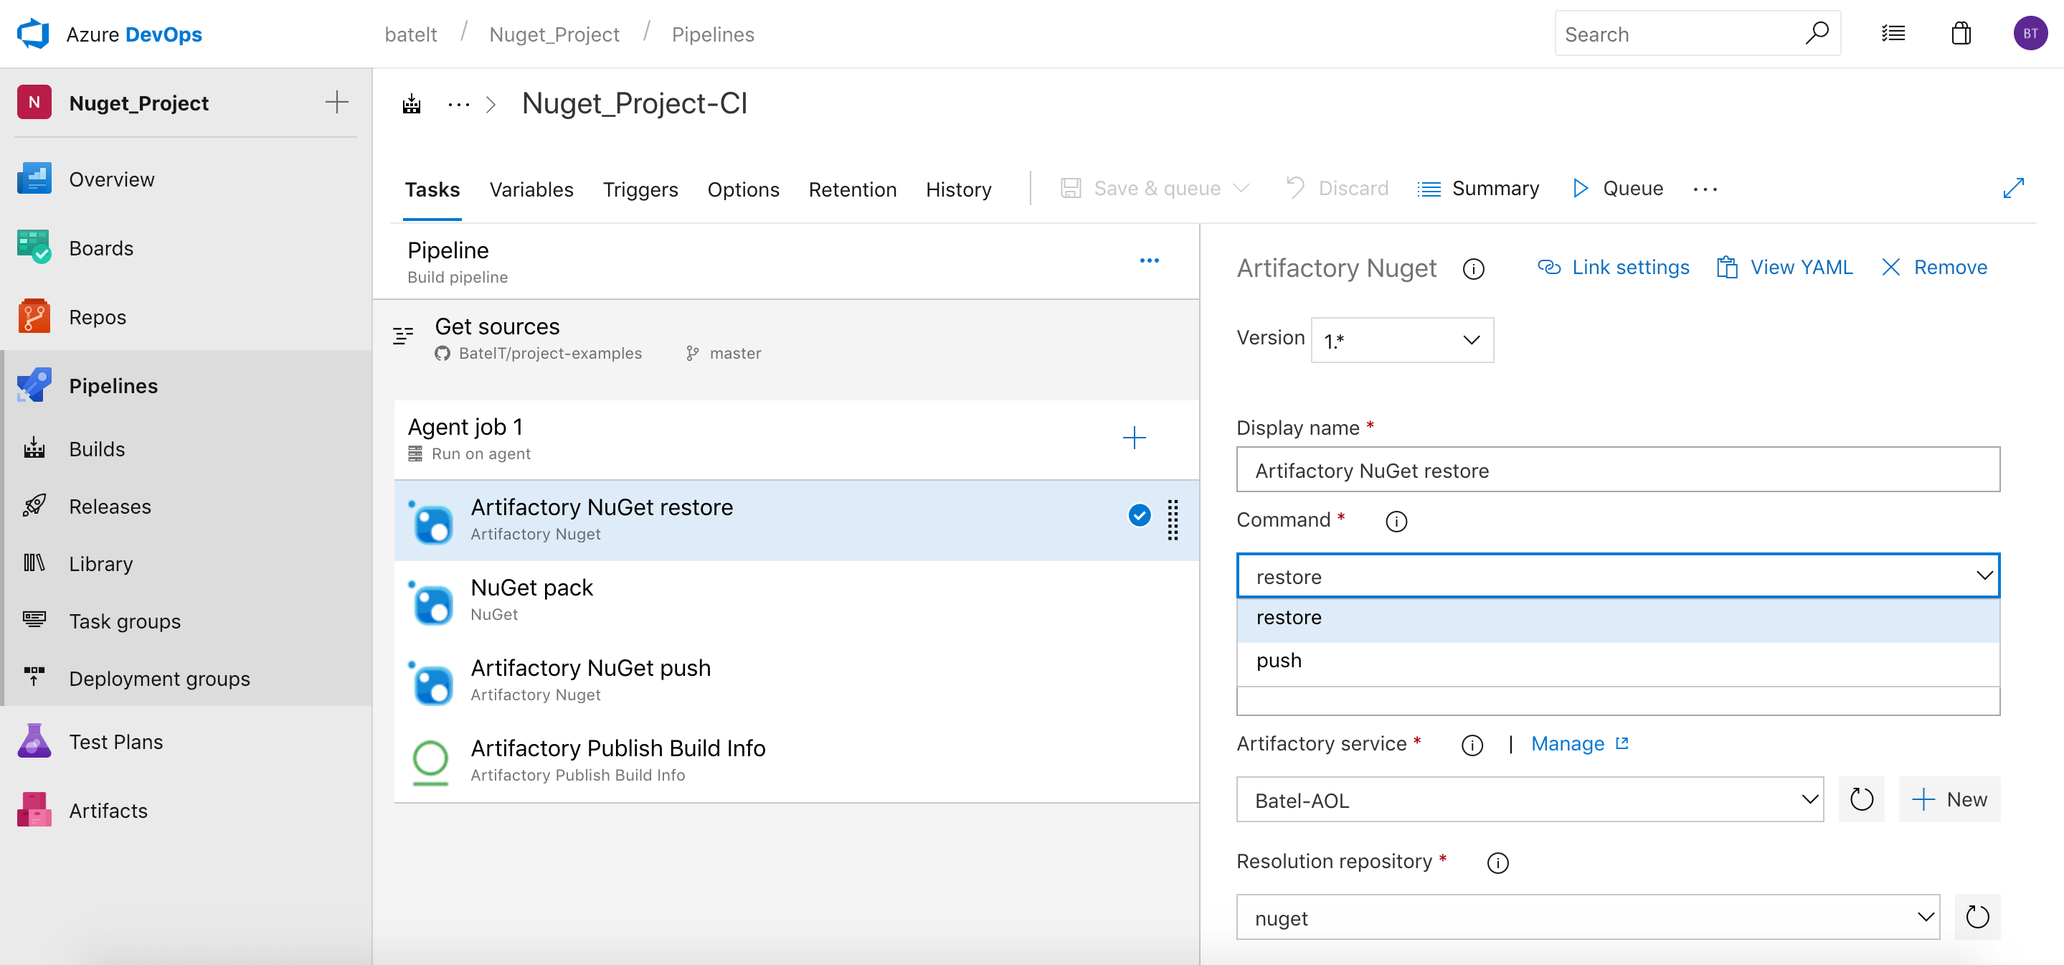2064x965 pixels.
Task: Open Deployment groups
Action: [158, 678]
